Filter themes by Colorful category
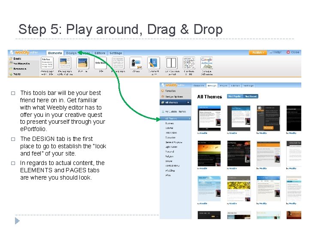 (x=169, y=128)
